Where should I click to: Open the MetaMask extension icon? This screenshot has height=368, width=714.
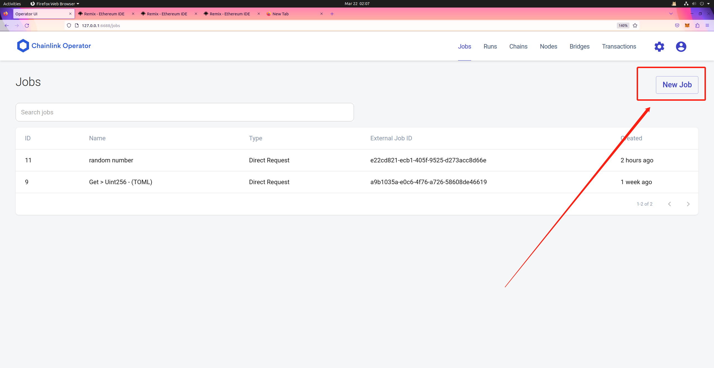tap(687, 25)
